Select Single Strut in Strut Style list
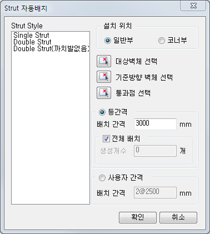 click(31, 35)
